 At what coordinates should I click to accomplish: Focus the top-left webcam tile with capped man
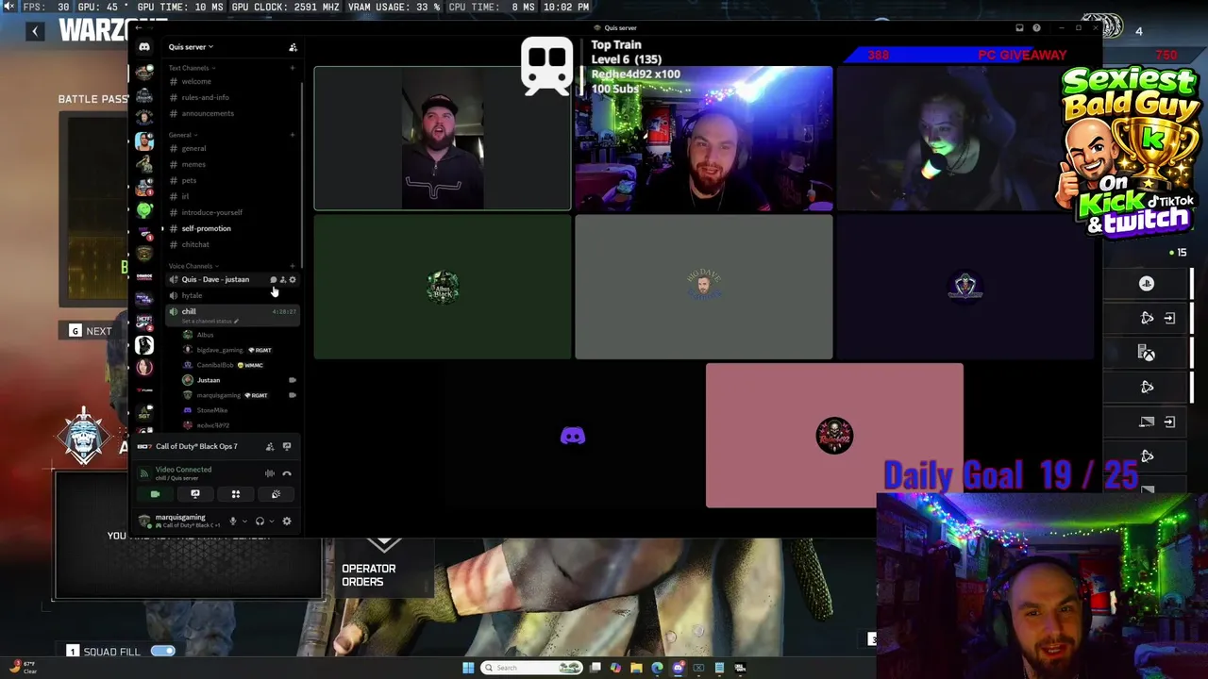[443, 139]
